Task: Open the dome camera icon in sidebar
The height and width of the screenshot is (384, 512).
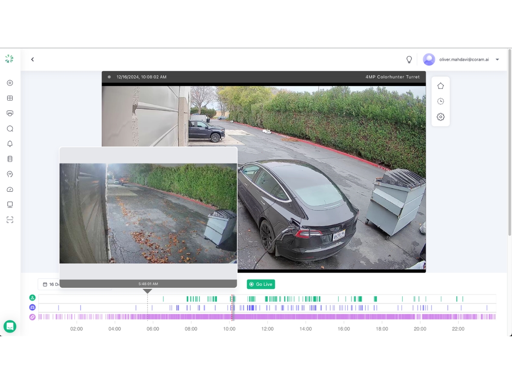Action: (10, 113)
